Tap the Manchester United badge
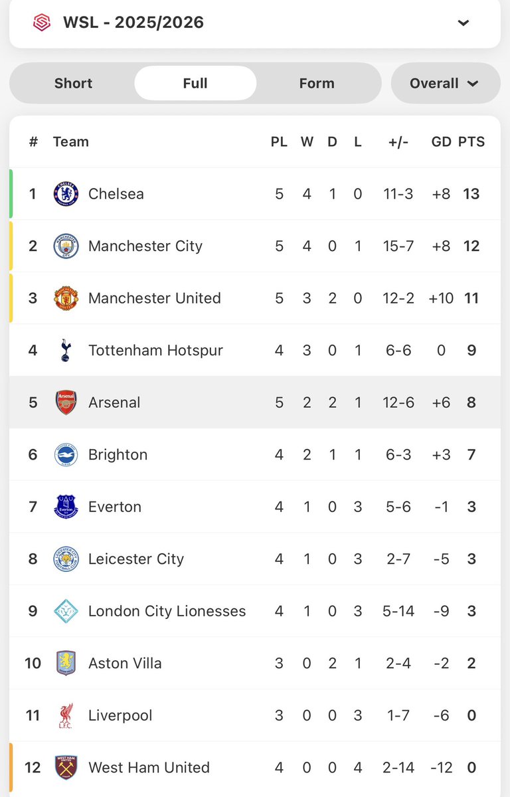510x797 pixels. pos(66,298)
